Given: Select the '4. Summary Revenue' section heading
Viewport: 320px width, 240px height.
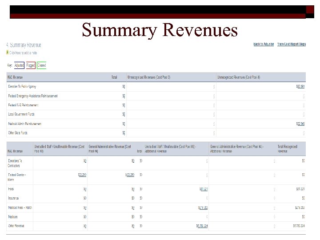Looking at the screenshot, I should pos(24,45).
